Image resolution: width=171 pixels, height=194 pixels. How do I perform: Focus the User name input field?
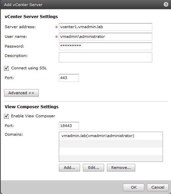click(106, 37)
